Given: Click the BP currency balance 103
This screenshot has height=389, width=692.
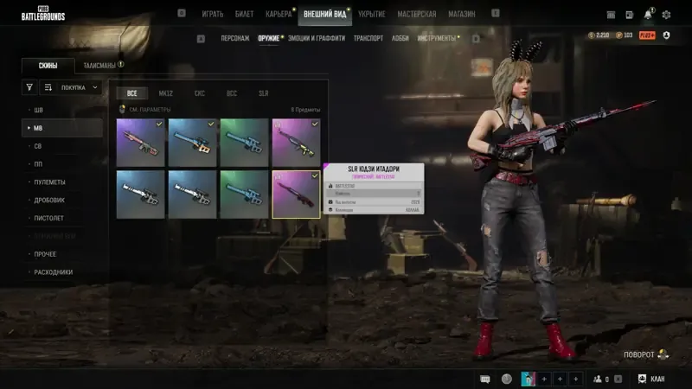Looking at the screenshot, I should (x=625, y=35).
